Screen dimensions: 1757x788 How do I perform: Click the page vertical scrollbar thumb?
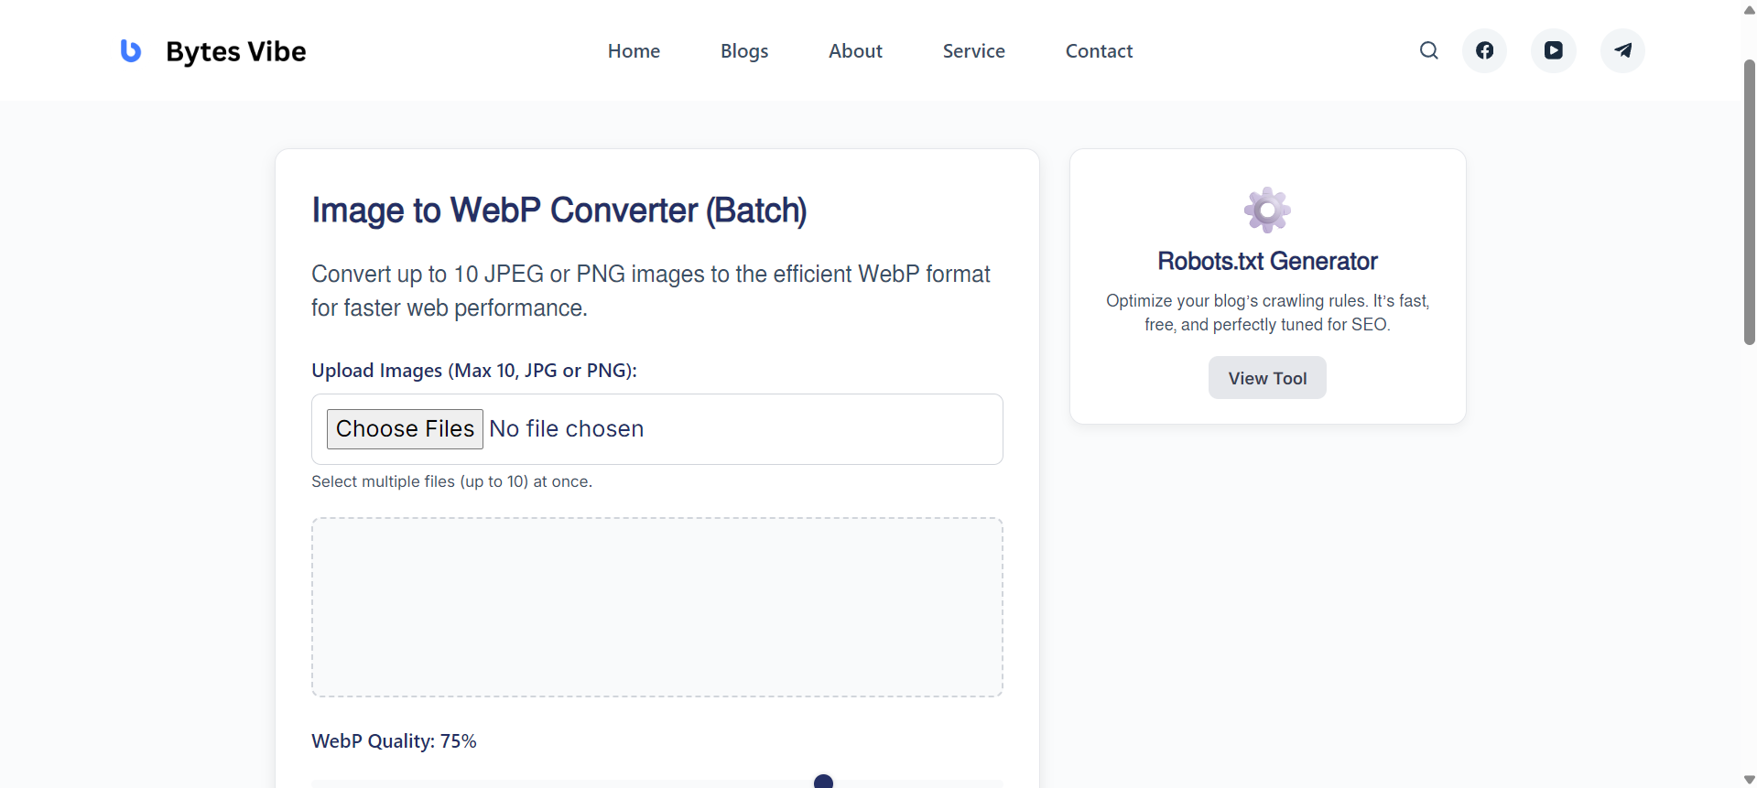click(x=1749, y=201)
